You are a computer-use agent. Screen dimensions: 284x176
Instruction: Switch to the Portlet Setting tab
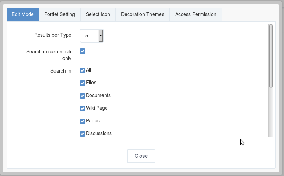point(60,14)
